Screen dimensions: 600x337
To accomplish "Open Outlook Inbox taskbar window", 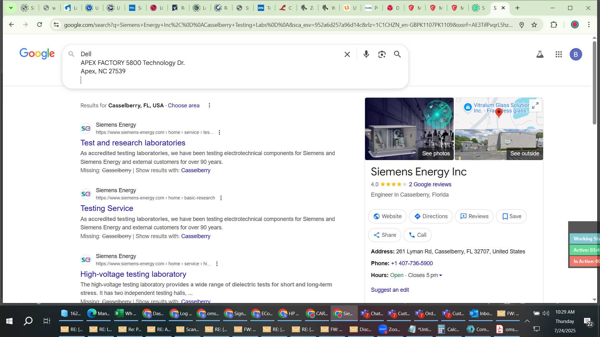I will pyautogui.click(x=481, y=314).
